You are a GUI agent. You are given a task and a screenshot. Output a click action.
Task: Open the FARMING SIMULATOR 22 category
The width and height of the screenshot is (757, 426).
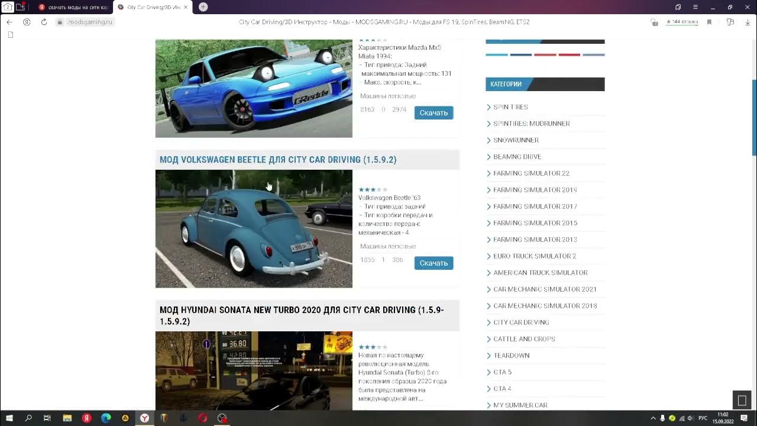point(531,173)
